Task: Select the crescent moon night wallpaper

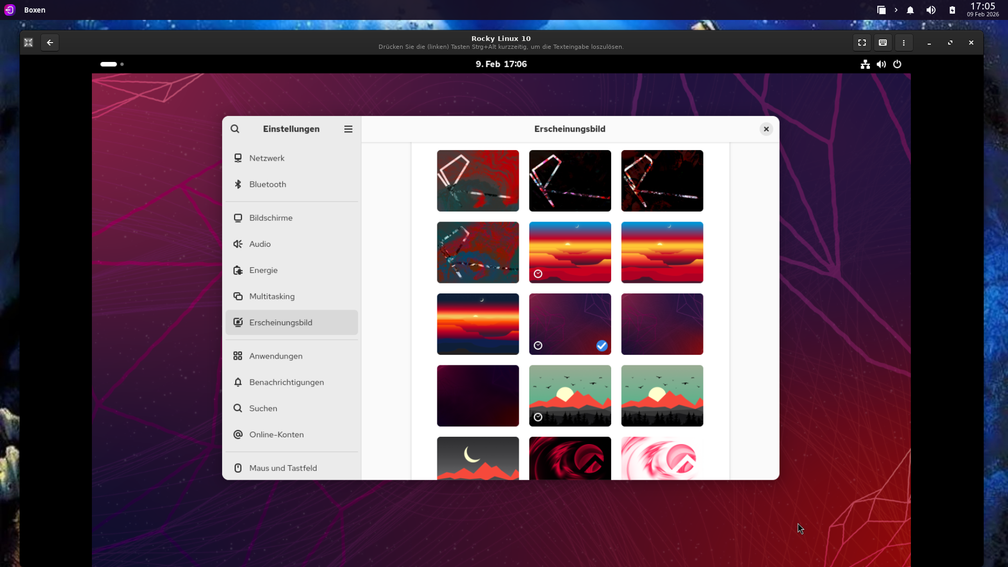Action: pyautogui.click(x=478, y=458)
